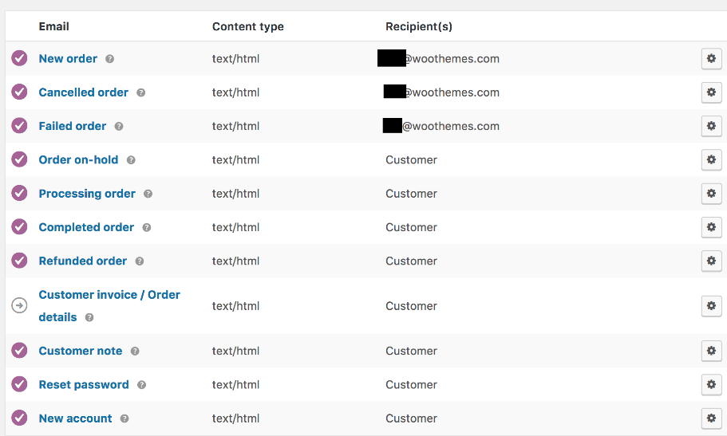Viewport: 727px width, 436px height.
Task: Click enabled checkmark status for New account
Action: (x=19, y=418)
